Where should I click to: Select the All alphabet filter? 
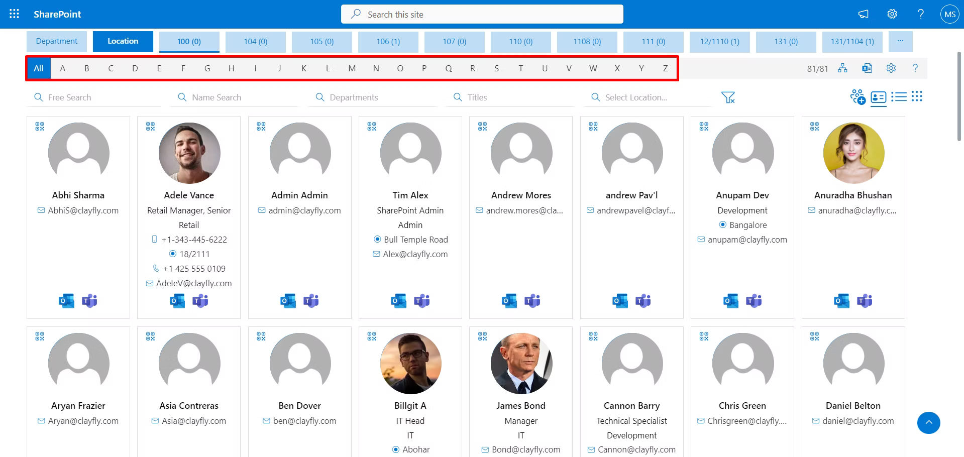click(x=39, y=68)
